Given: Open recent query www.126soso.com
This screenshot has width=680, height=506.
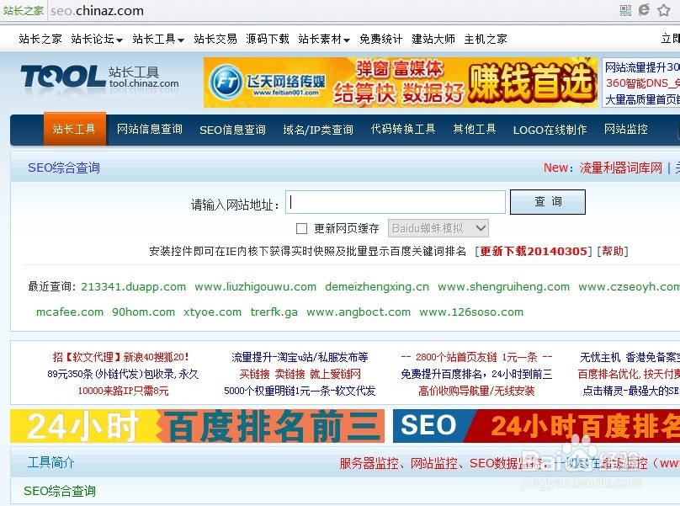Looking at the screenshot, I should coord(471,312).
